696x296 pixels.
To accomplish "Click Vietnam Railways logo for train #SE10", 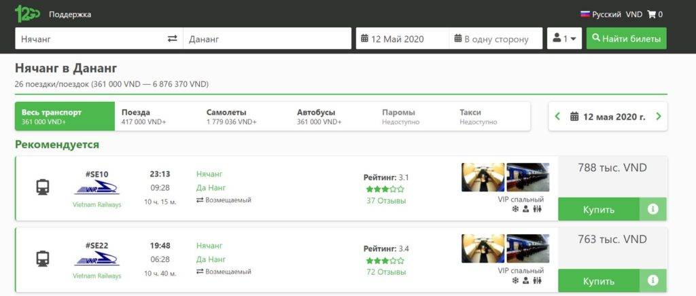I will click(x=97, y=189).
